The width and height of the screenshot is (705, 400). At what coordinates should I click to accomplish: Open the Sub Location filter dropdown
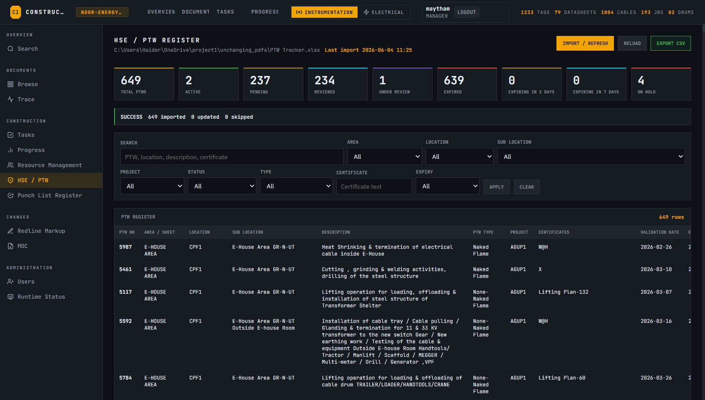pos(591,157)
